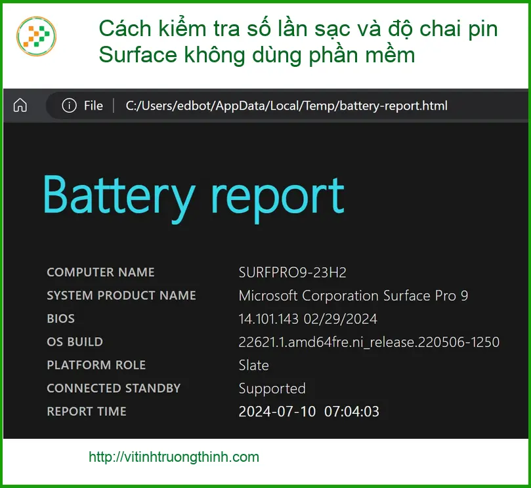Click the 'BIOS' label
Screen dimensions: 531x488
click(x=60, y=319)
